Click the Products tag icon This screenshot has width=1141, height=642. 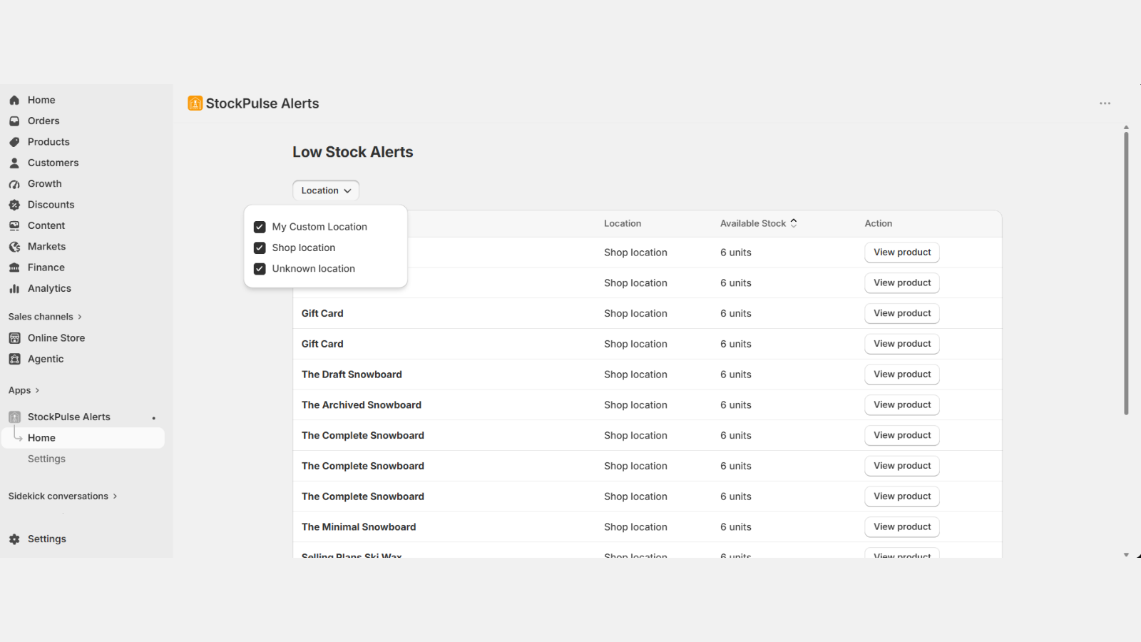(14, 142)
